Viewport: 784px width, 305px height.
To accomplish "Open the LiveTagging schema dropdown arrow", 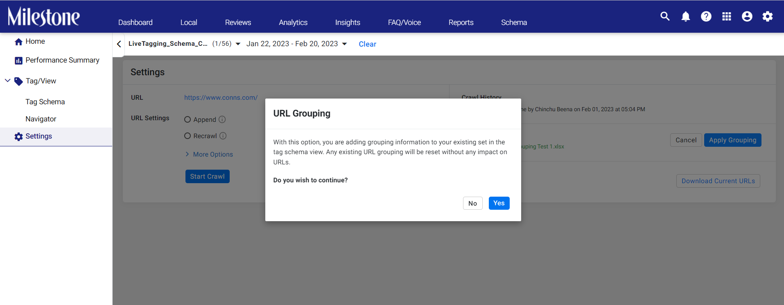I will pyautogui.click(x=238, y=44).
